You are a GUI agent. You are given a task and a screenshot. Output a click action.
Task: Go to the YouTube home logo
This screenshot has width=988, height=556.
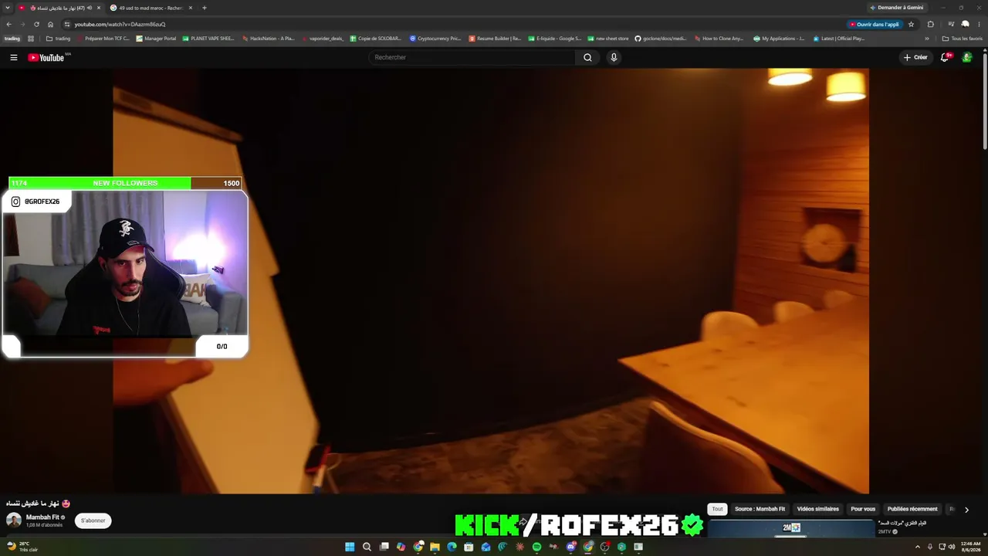tap(46, 57)
